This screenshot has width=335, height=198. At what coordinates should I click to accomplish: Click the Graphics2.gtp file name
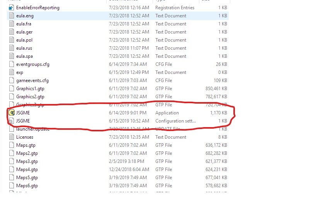(31, 97)
